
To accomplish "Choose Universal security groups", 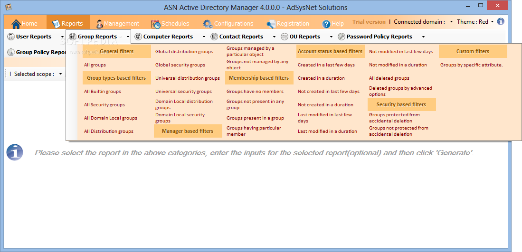I will click(183, 92).
